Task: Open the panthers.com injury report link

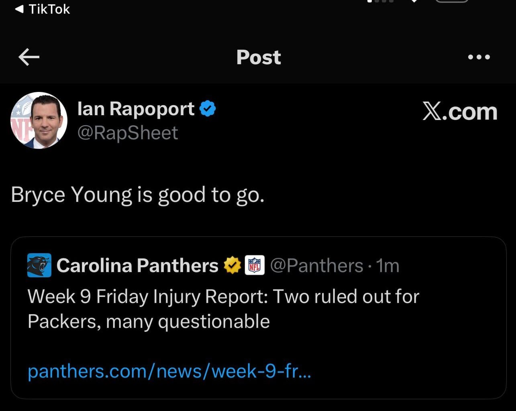Action: pos(169,371)
